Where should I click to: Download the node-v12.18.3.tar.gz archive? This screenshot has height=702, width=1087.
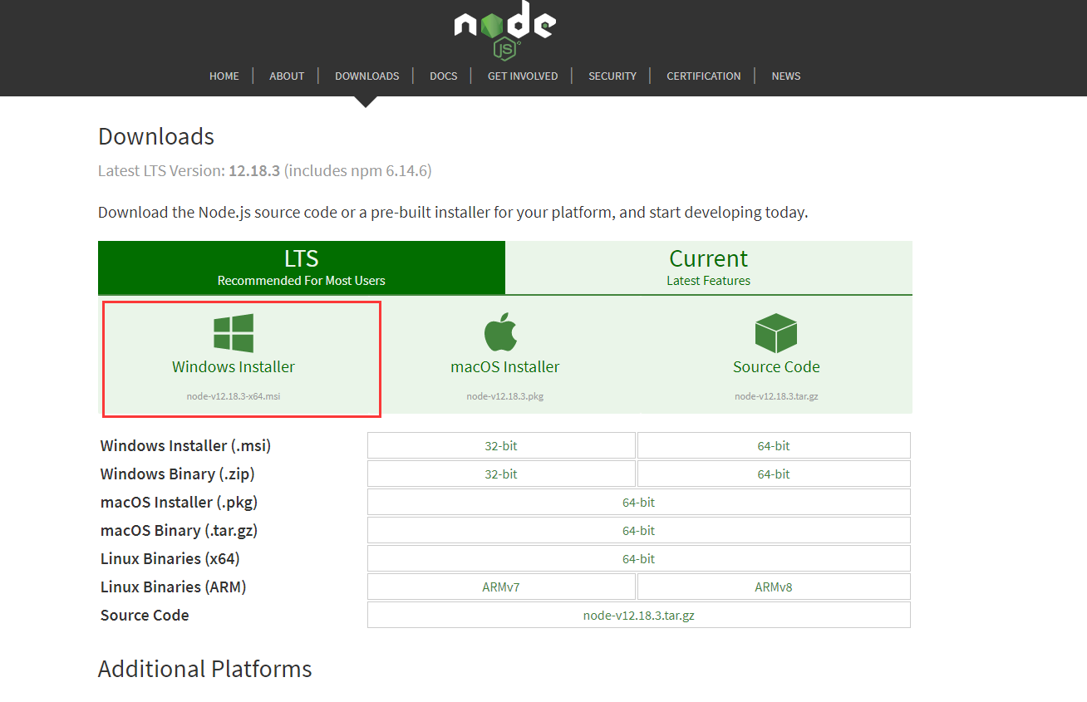click(x=775, y=396)
